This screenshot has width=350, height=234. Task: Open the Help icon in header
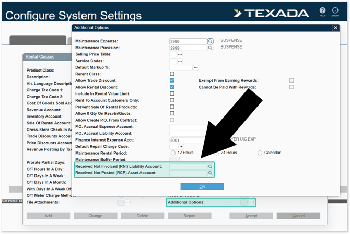tap(323, 11)
